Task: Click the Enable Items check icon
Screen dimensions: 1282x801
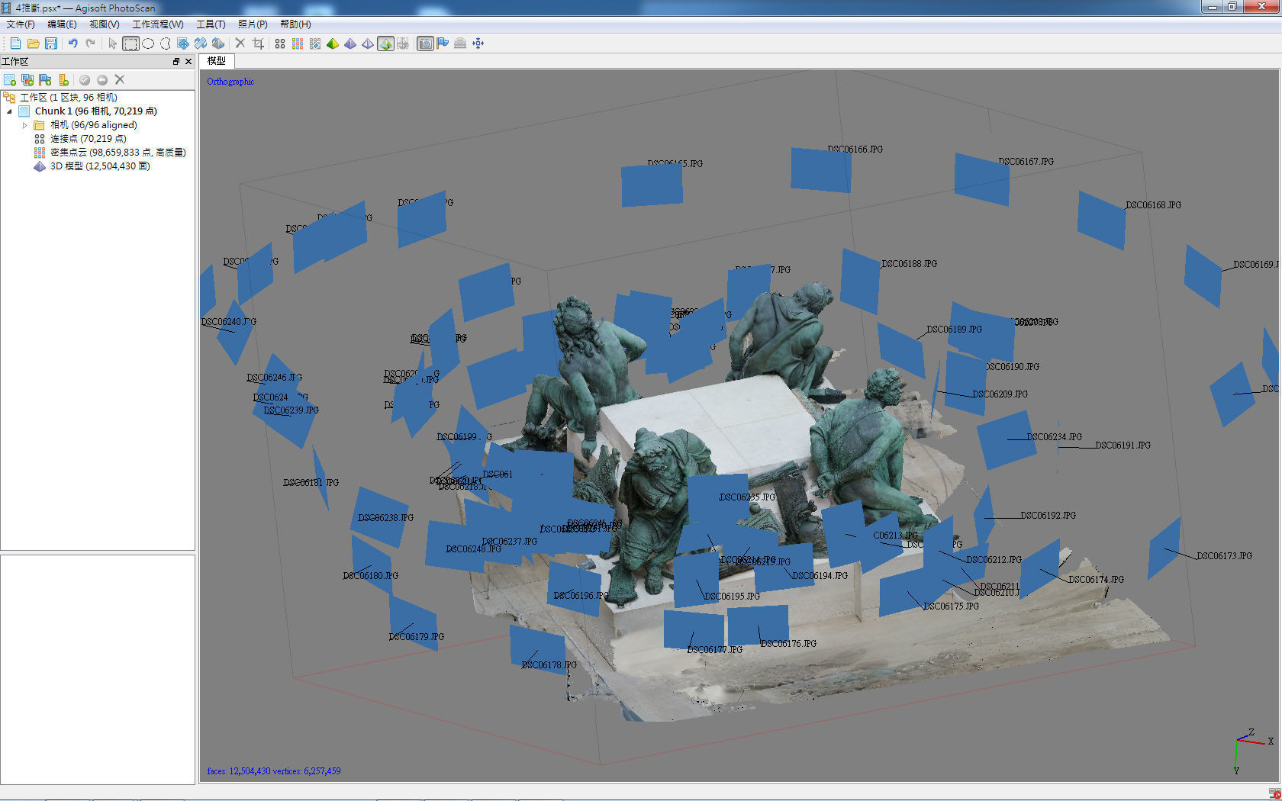Action: (85, 80)
